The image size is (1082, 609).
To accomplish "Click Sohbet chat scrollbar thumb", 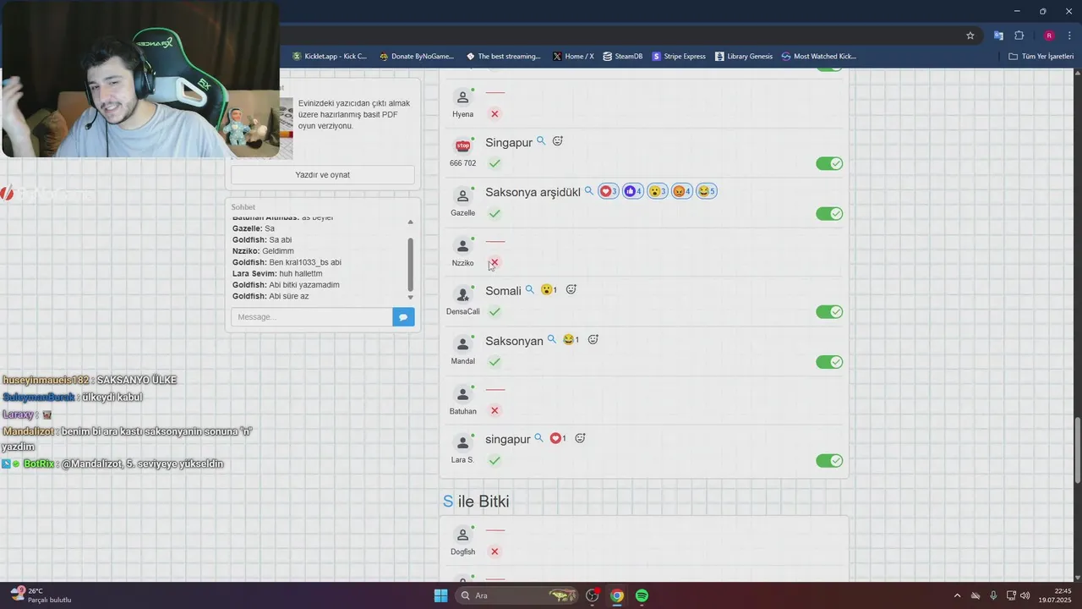I will [x=411, y=264].
